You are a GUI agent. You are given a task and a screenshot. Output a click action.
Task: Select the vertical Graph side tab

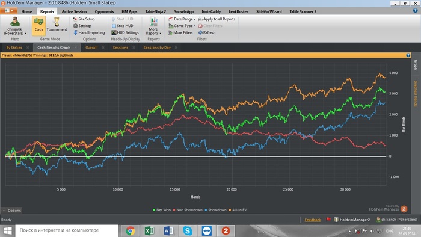point(416,65)
